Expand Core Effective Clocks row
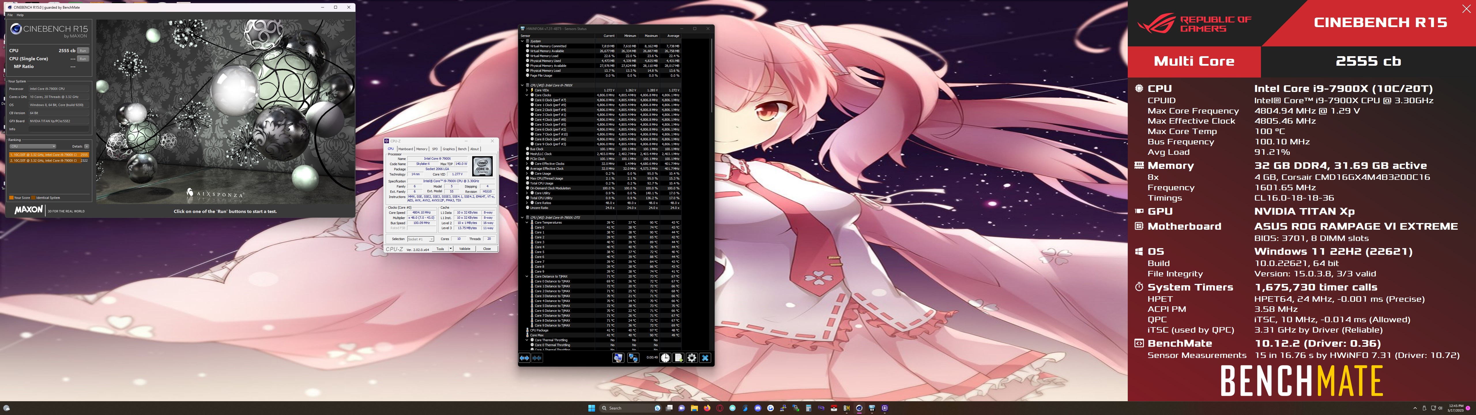 pyautogui.click(x=527, y=163)
